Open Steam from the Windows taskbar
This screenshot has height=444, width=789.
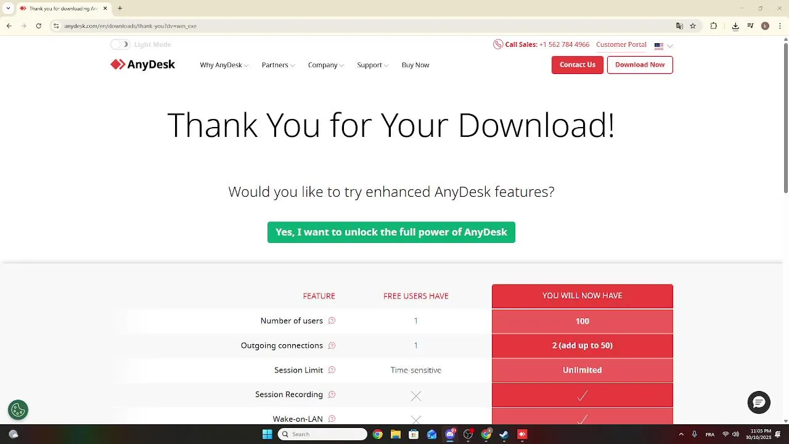[504, 434]
